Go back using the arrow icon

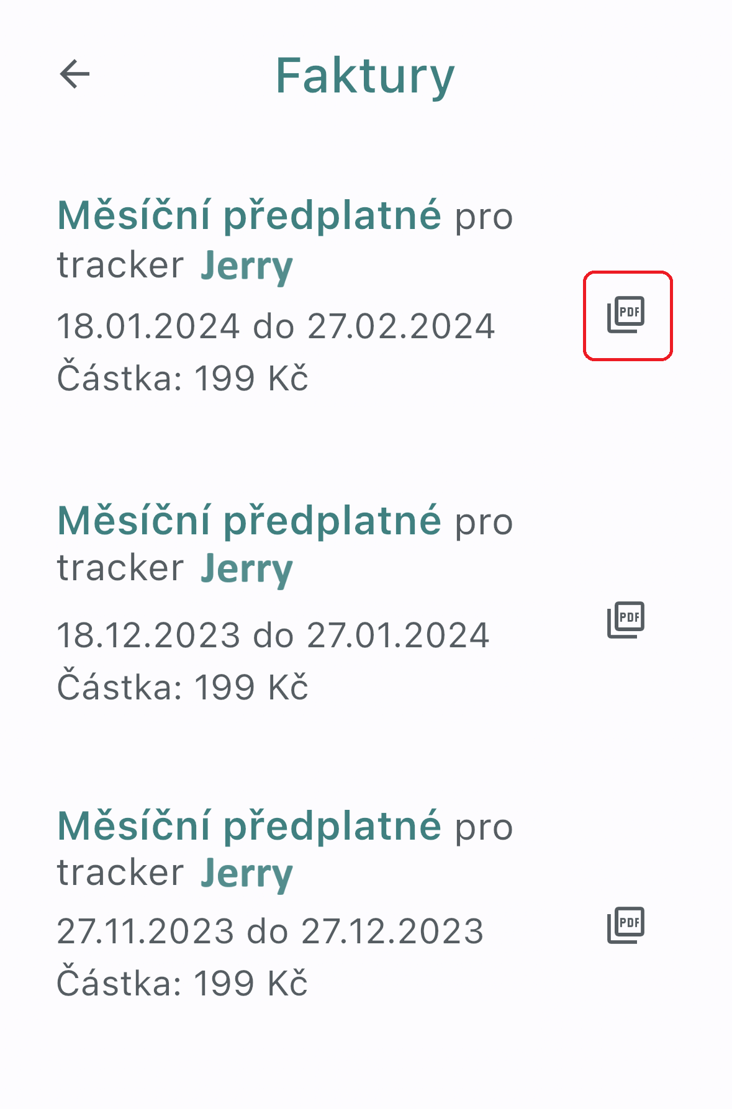tap(75, 74)
